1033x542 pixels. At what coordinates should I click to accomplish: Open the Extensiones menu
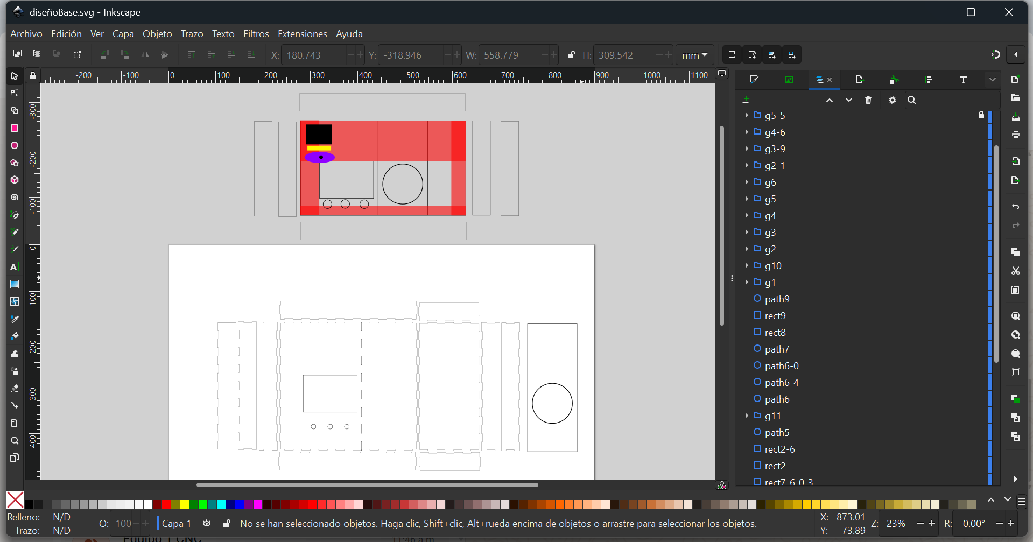[x=302, y=34]
